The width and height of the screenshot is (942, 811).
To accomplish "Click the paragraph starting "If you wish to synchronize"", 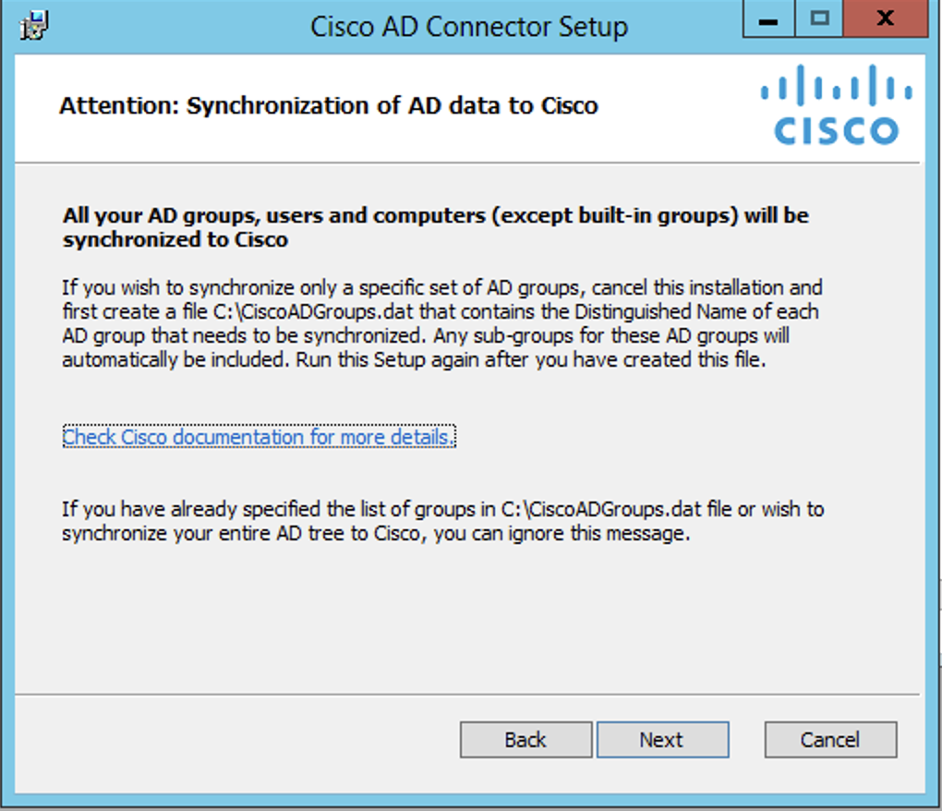I will point(442,323).
